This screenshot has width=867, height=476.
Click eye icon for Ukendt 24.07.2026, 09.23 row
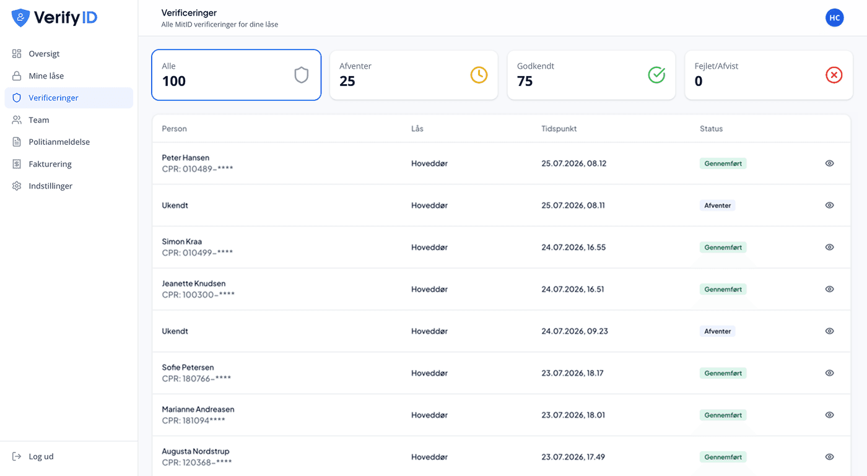coord(830,331)
